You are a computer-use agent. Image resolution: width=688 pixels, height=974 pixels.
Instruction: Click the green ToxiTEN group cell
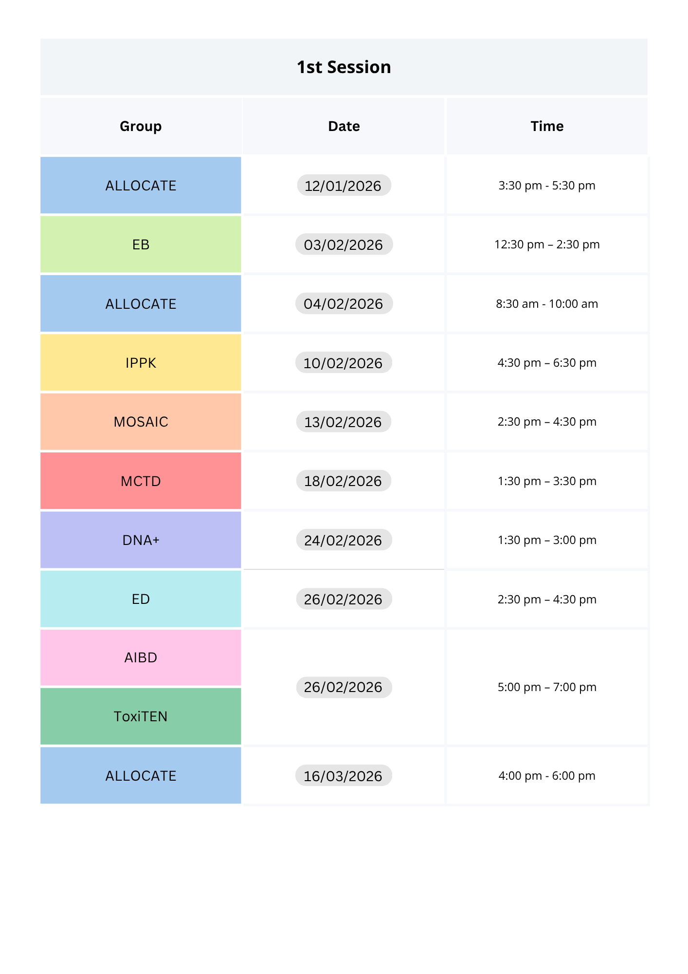click(x=141, y=716)
